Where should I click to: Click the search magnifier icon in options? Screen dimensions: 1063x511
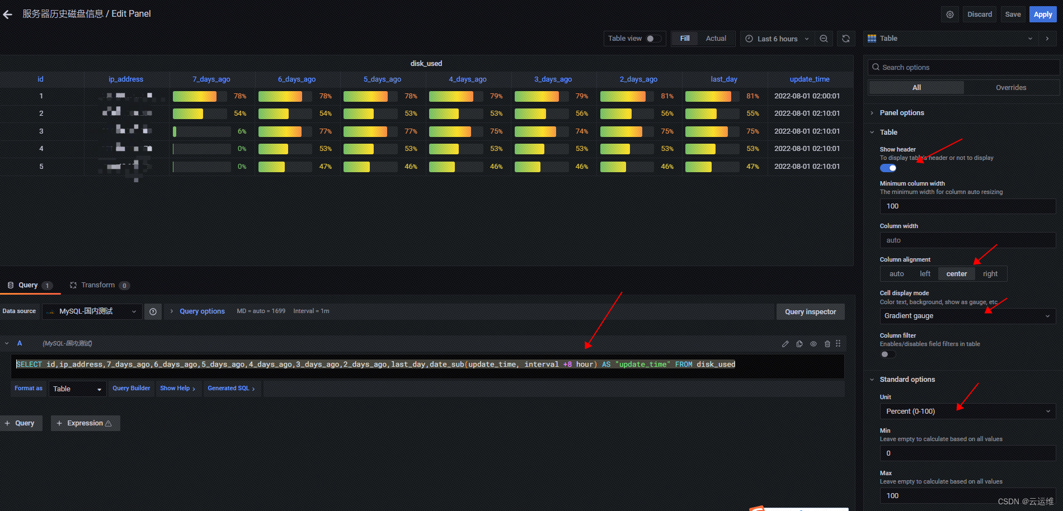tap(876, 67)
